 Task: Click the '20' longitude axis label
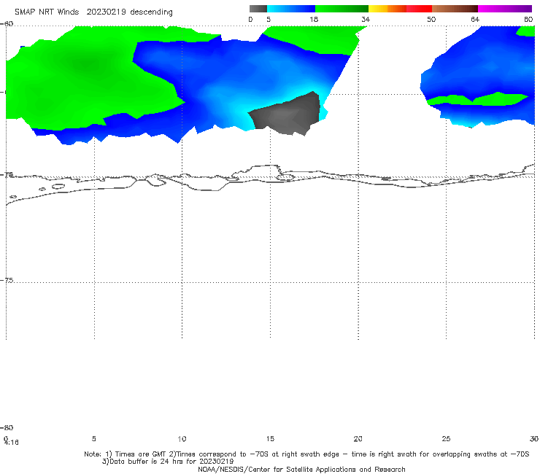click(x=358, y=438)
